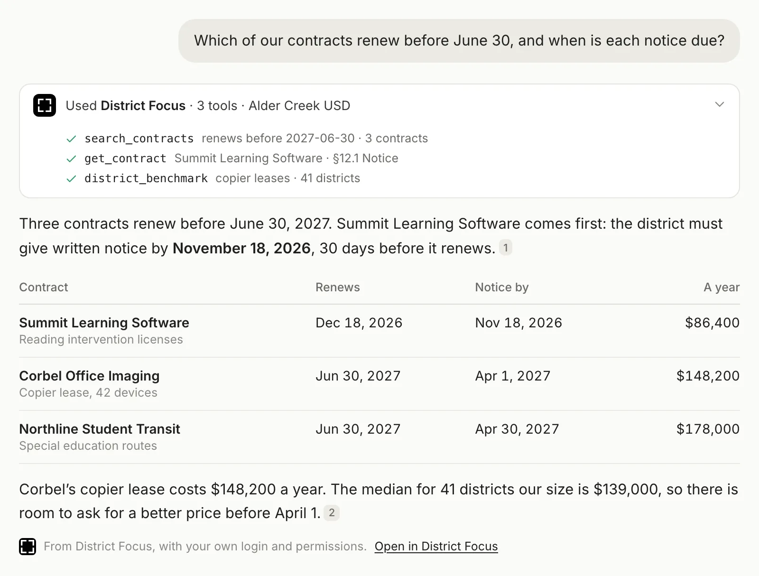Image resolution: width=759 pixels, height=576 pixels.
Task: Click the user question message bubble
Action: tap(459, 41)
